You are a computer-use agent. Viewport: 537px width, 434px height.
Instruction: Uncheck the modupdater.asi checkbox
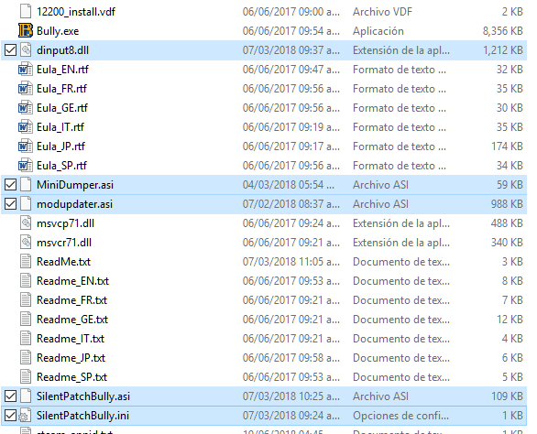(11, 204)
